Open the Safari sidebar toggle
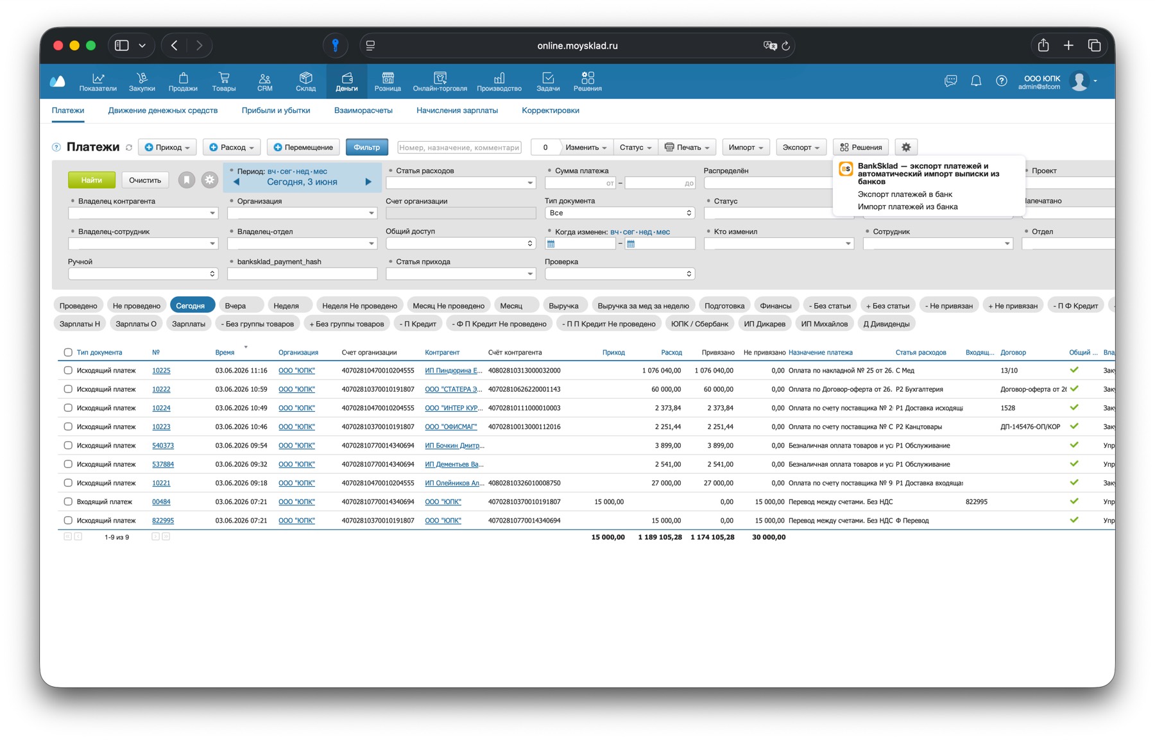Viewport: 1155px width, 740px height. point(122,46)
